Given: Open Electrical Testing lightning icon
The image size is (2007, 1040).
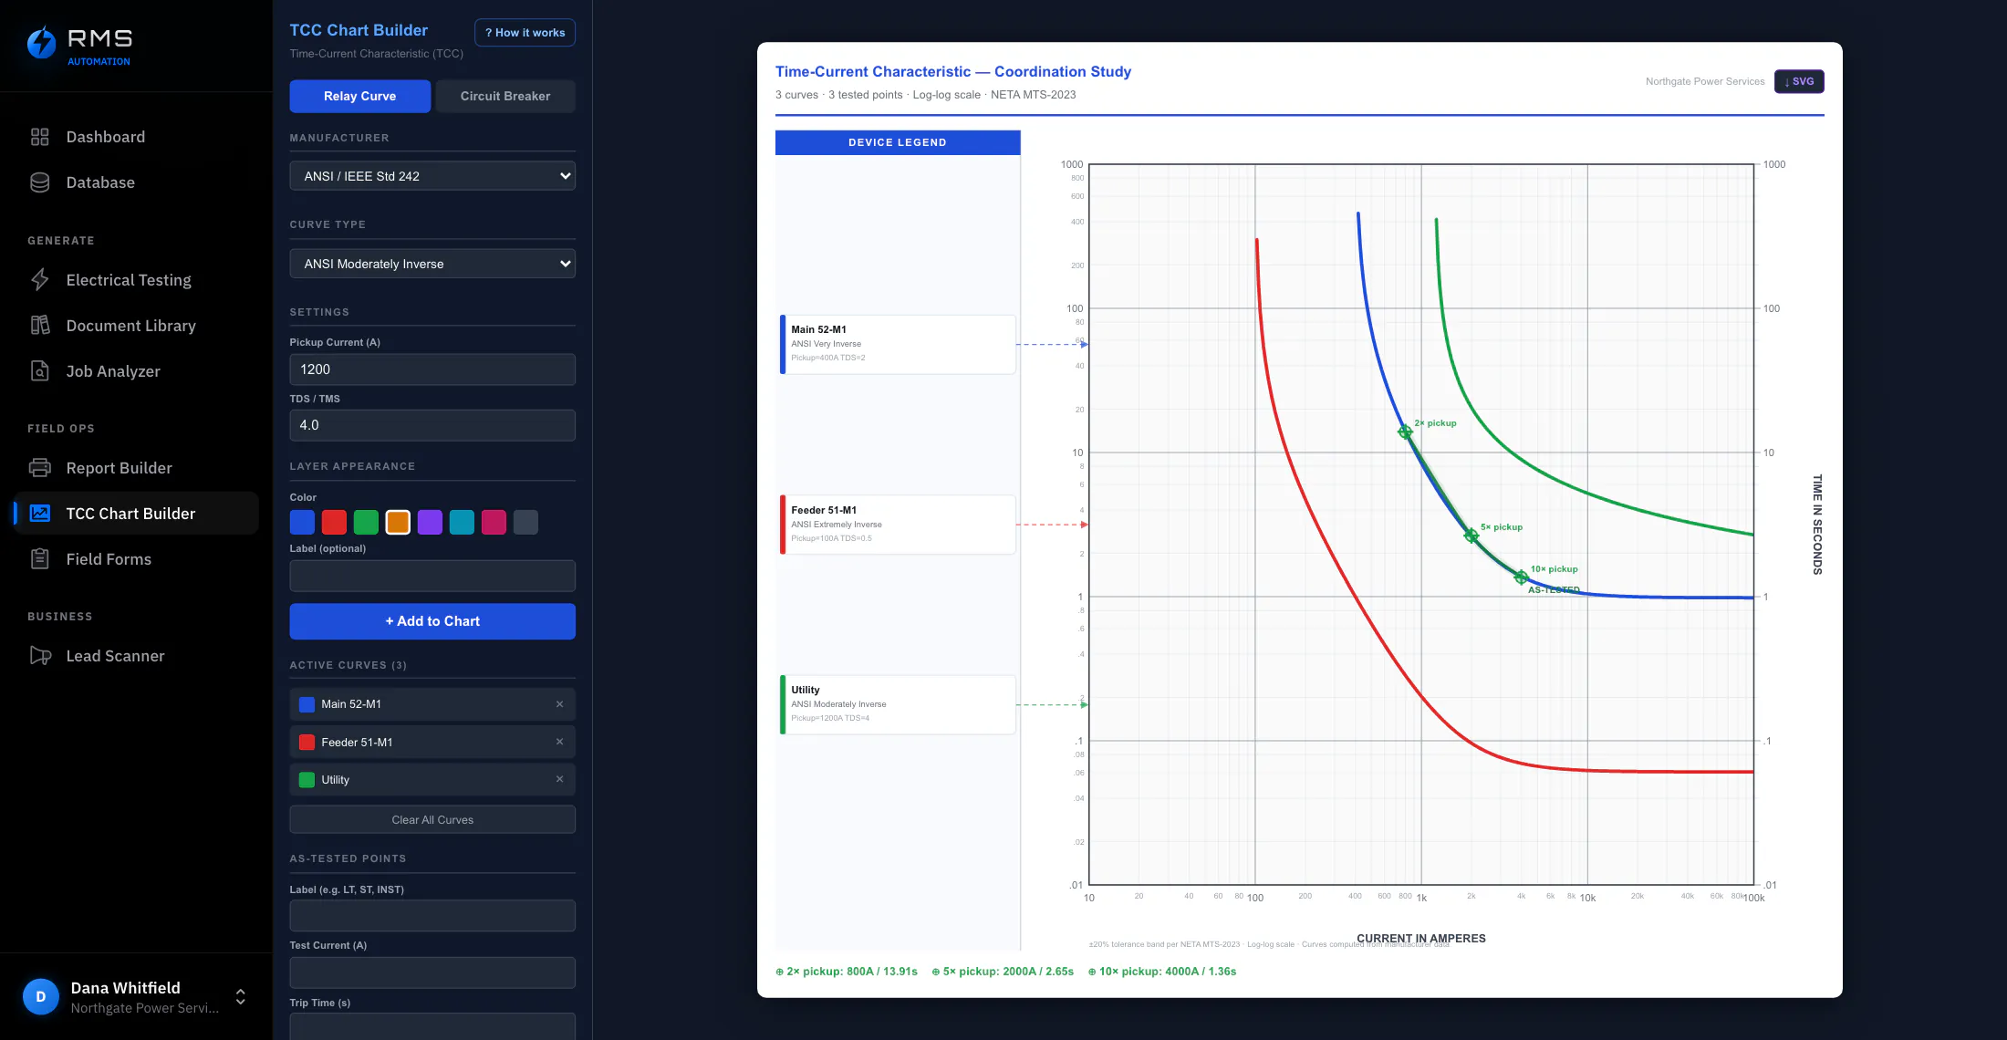Looking at the screenshot, I should point(39,280).
